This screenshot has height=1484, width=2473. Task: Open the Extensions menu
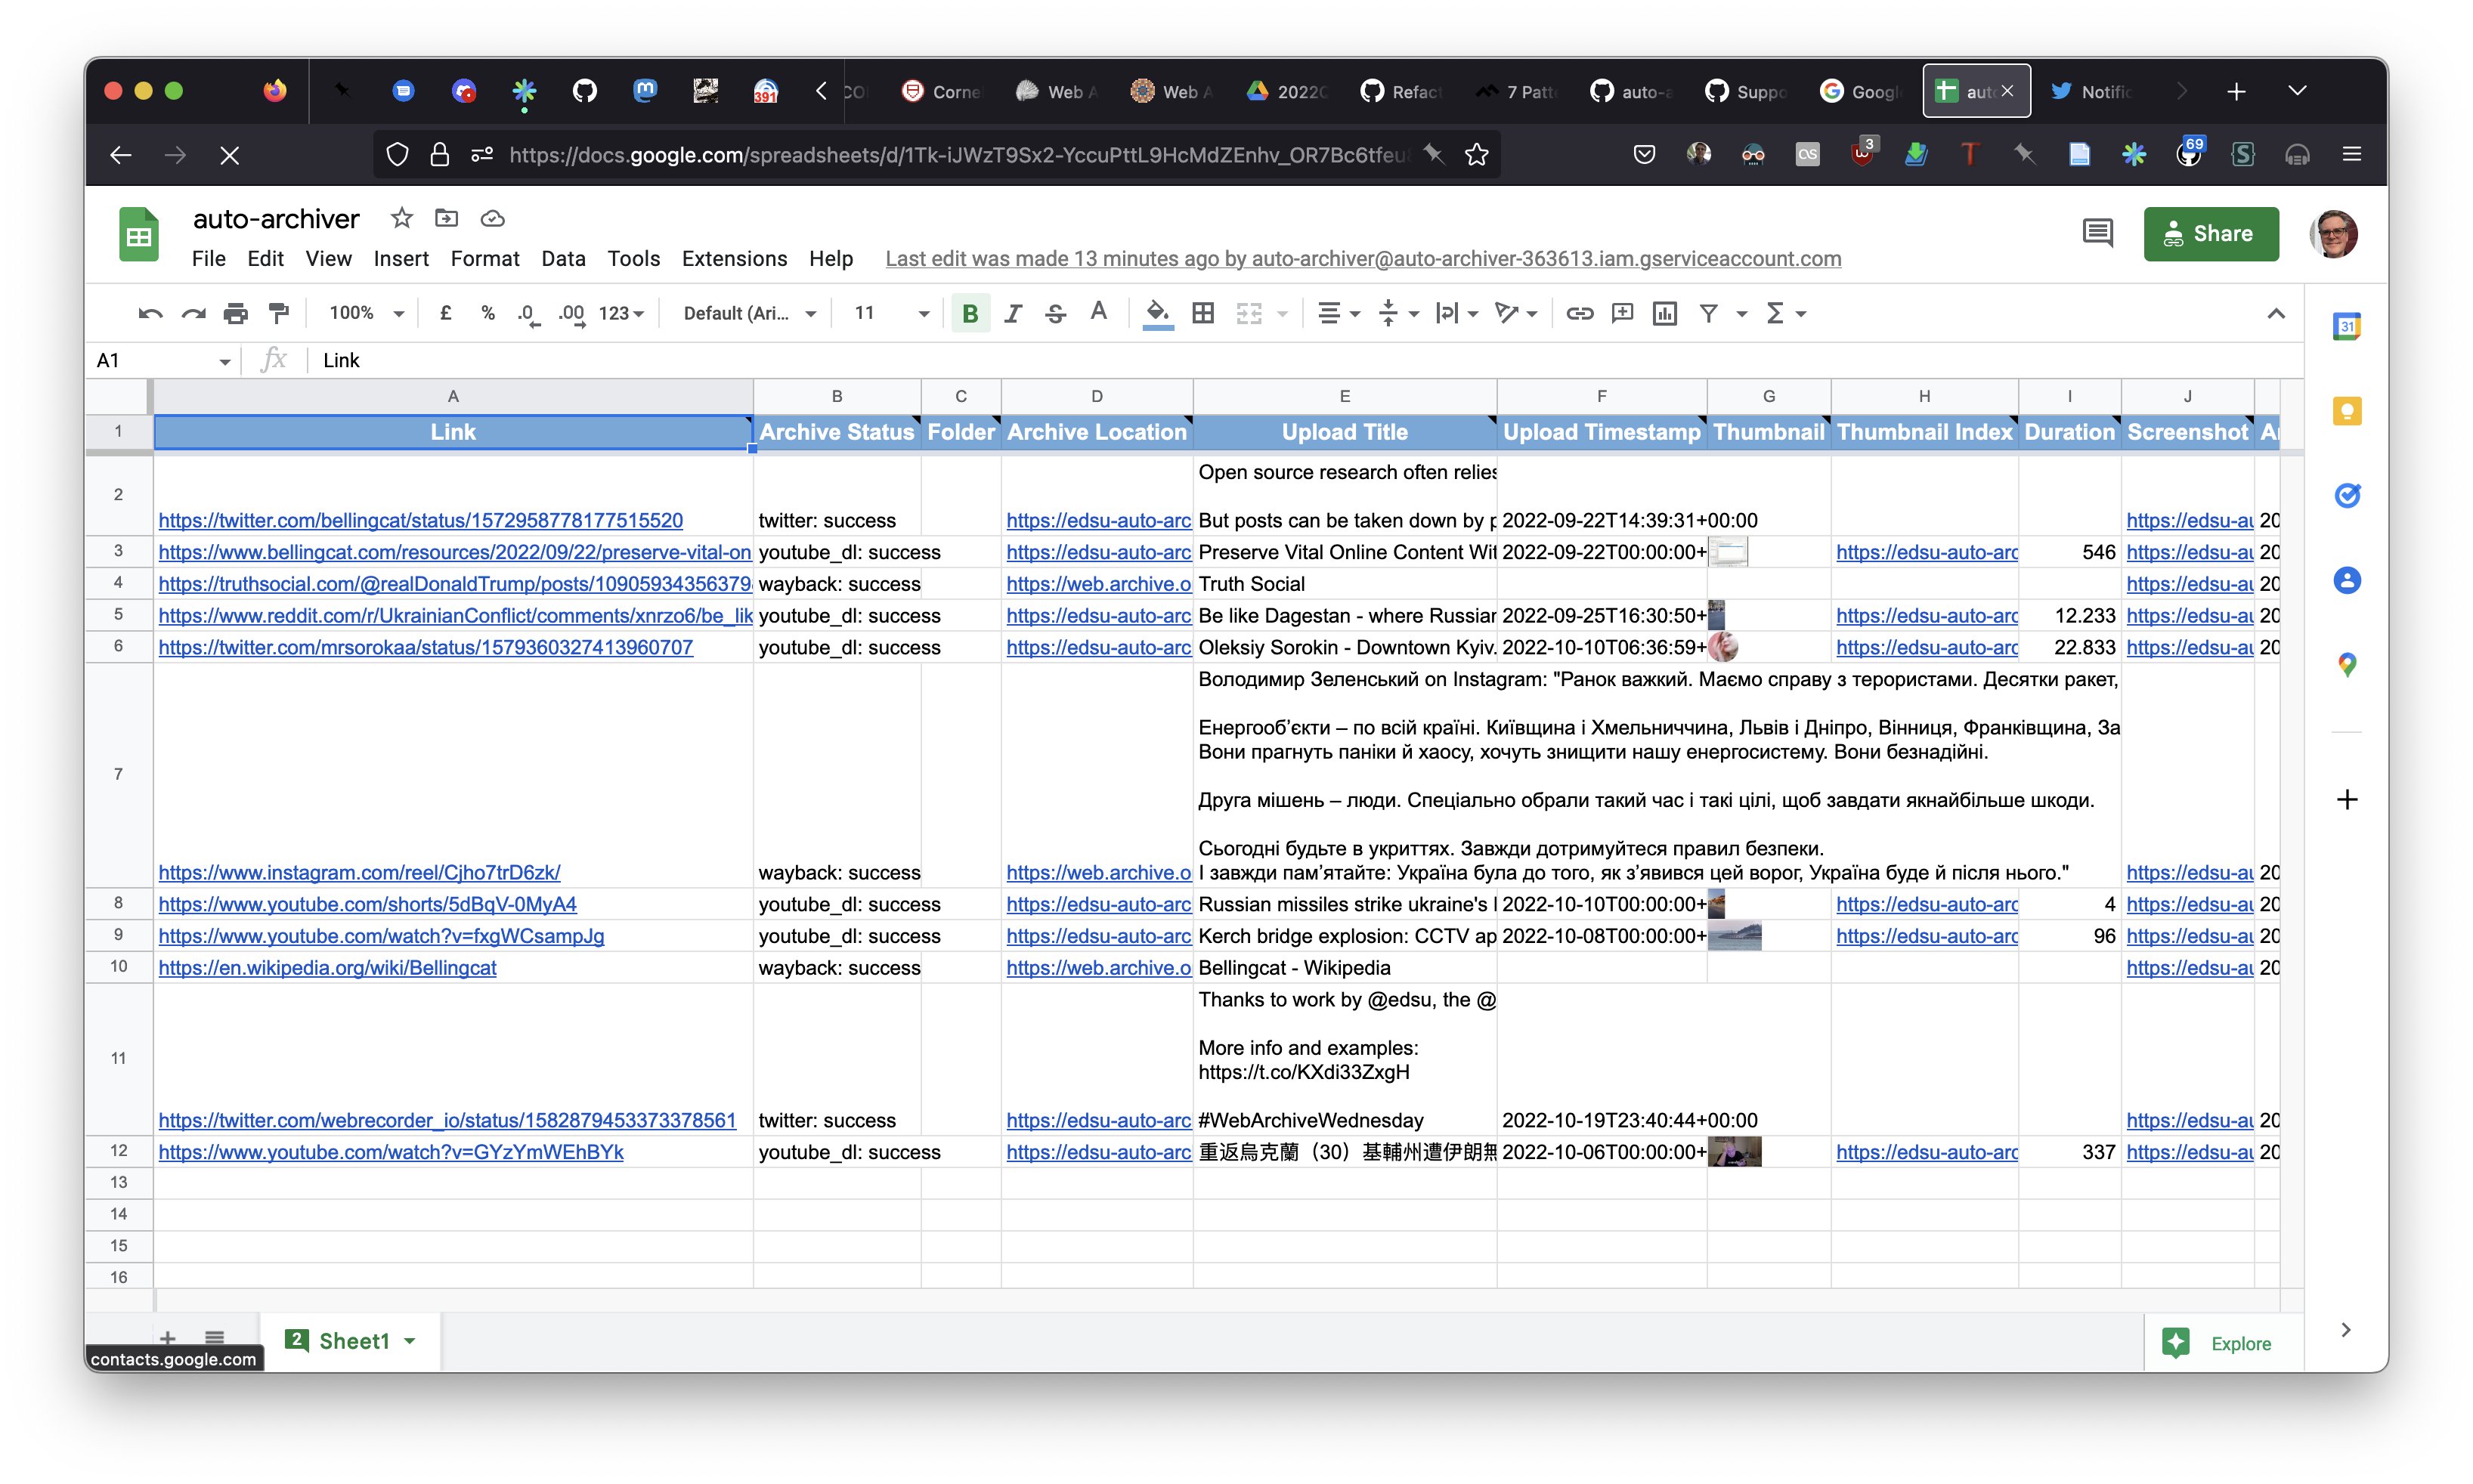(x=733, y=258)
